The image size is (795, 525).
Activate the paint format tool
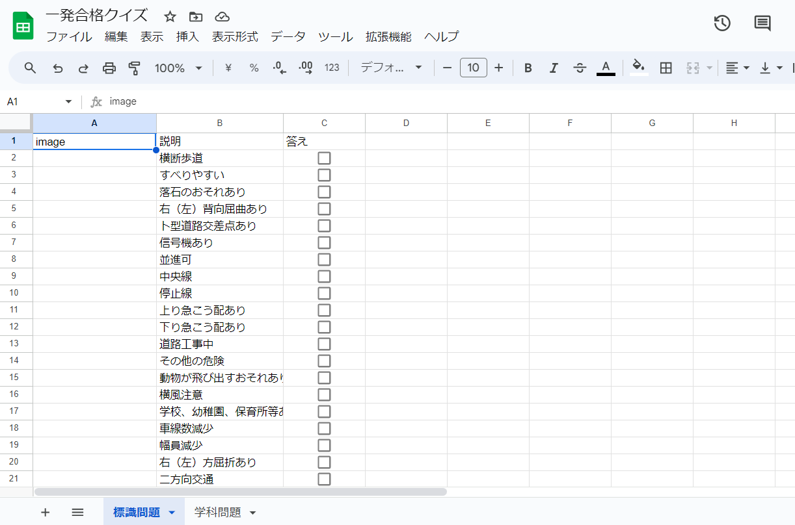pyautogui.click(x=135, y=68)
